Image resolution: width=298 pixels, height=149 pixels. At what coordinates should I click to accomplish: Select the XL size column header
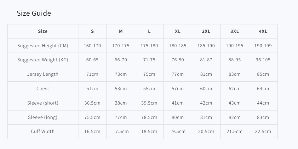coord(178,31)
